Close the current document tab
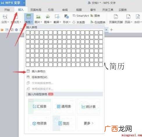The width and height of the screenshot is (142, 137). pos(106,30)
